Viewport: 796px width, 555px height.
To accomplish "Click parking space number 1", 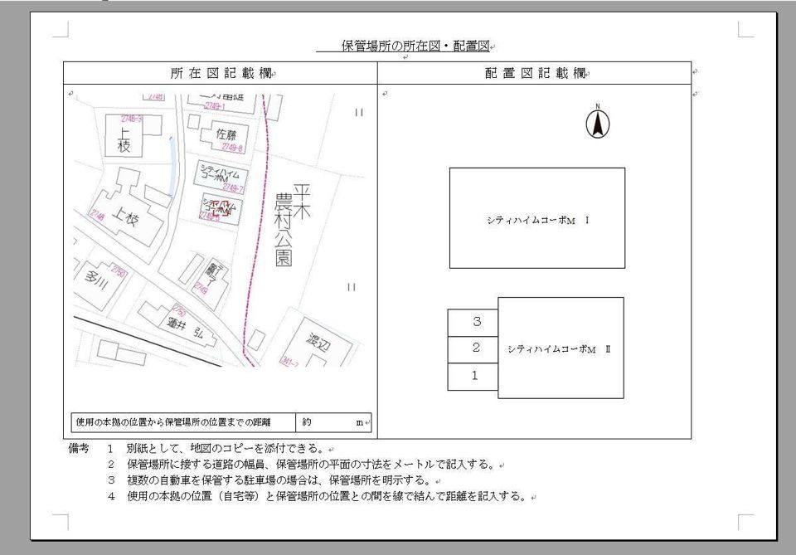I will pos(473,376).
